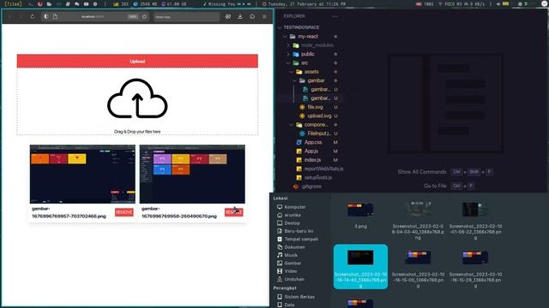Open index.js in the Explorer

312,160
